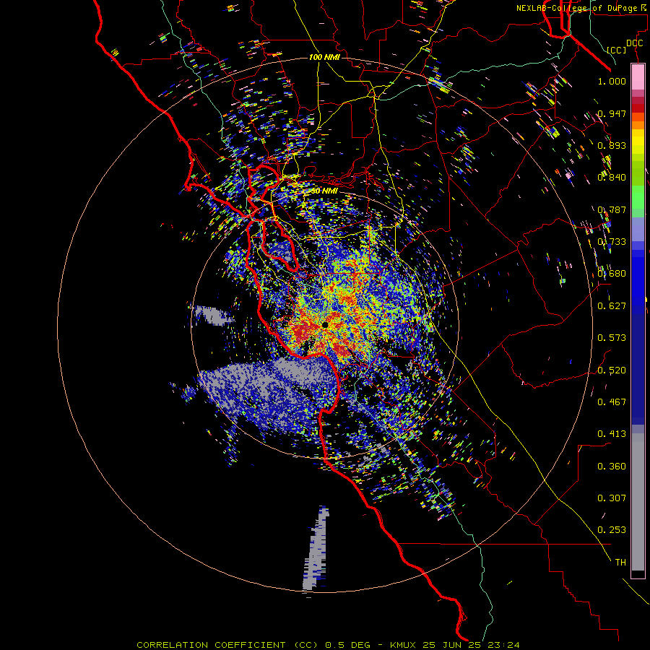650x650 pixels.
Task: Click the 0.627 scale value
Action: pyautogui.click(x=612, y=306)
